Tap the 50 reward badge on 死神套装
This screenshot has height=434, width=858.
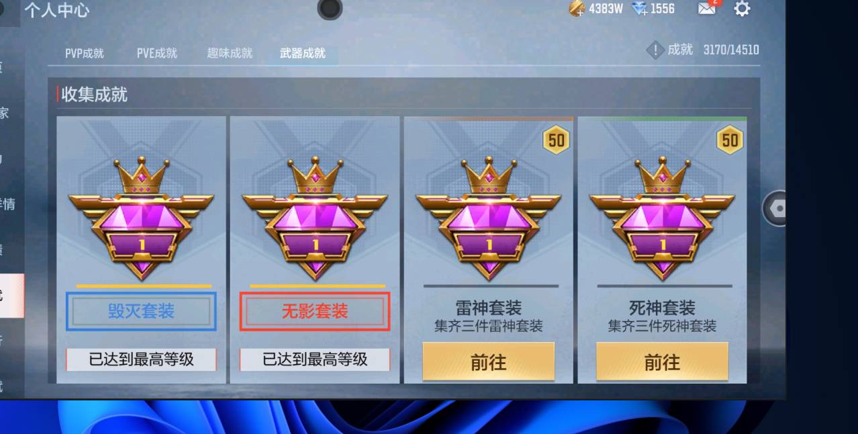pyautogui.click(x=730, y=140)
